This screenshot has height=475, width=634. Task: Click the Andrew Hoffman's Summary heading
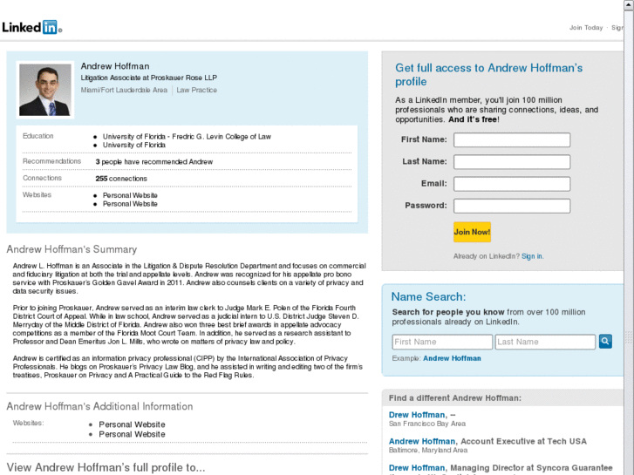coord(72,249)
